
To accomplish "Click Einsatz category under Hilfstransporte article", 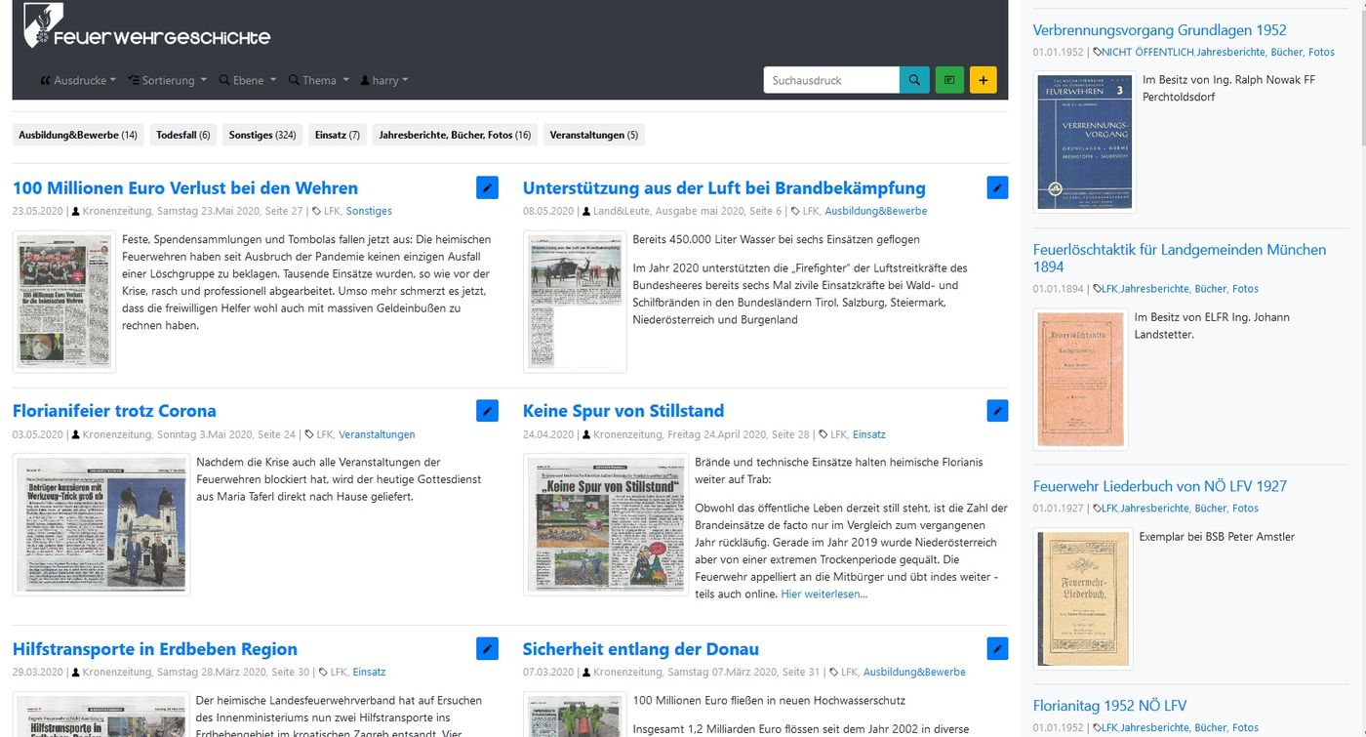I will tap(369, 673).
